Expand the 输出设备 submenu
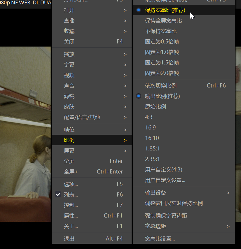Screen dimensions: 241x249 184,193
